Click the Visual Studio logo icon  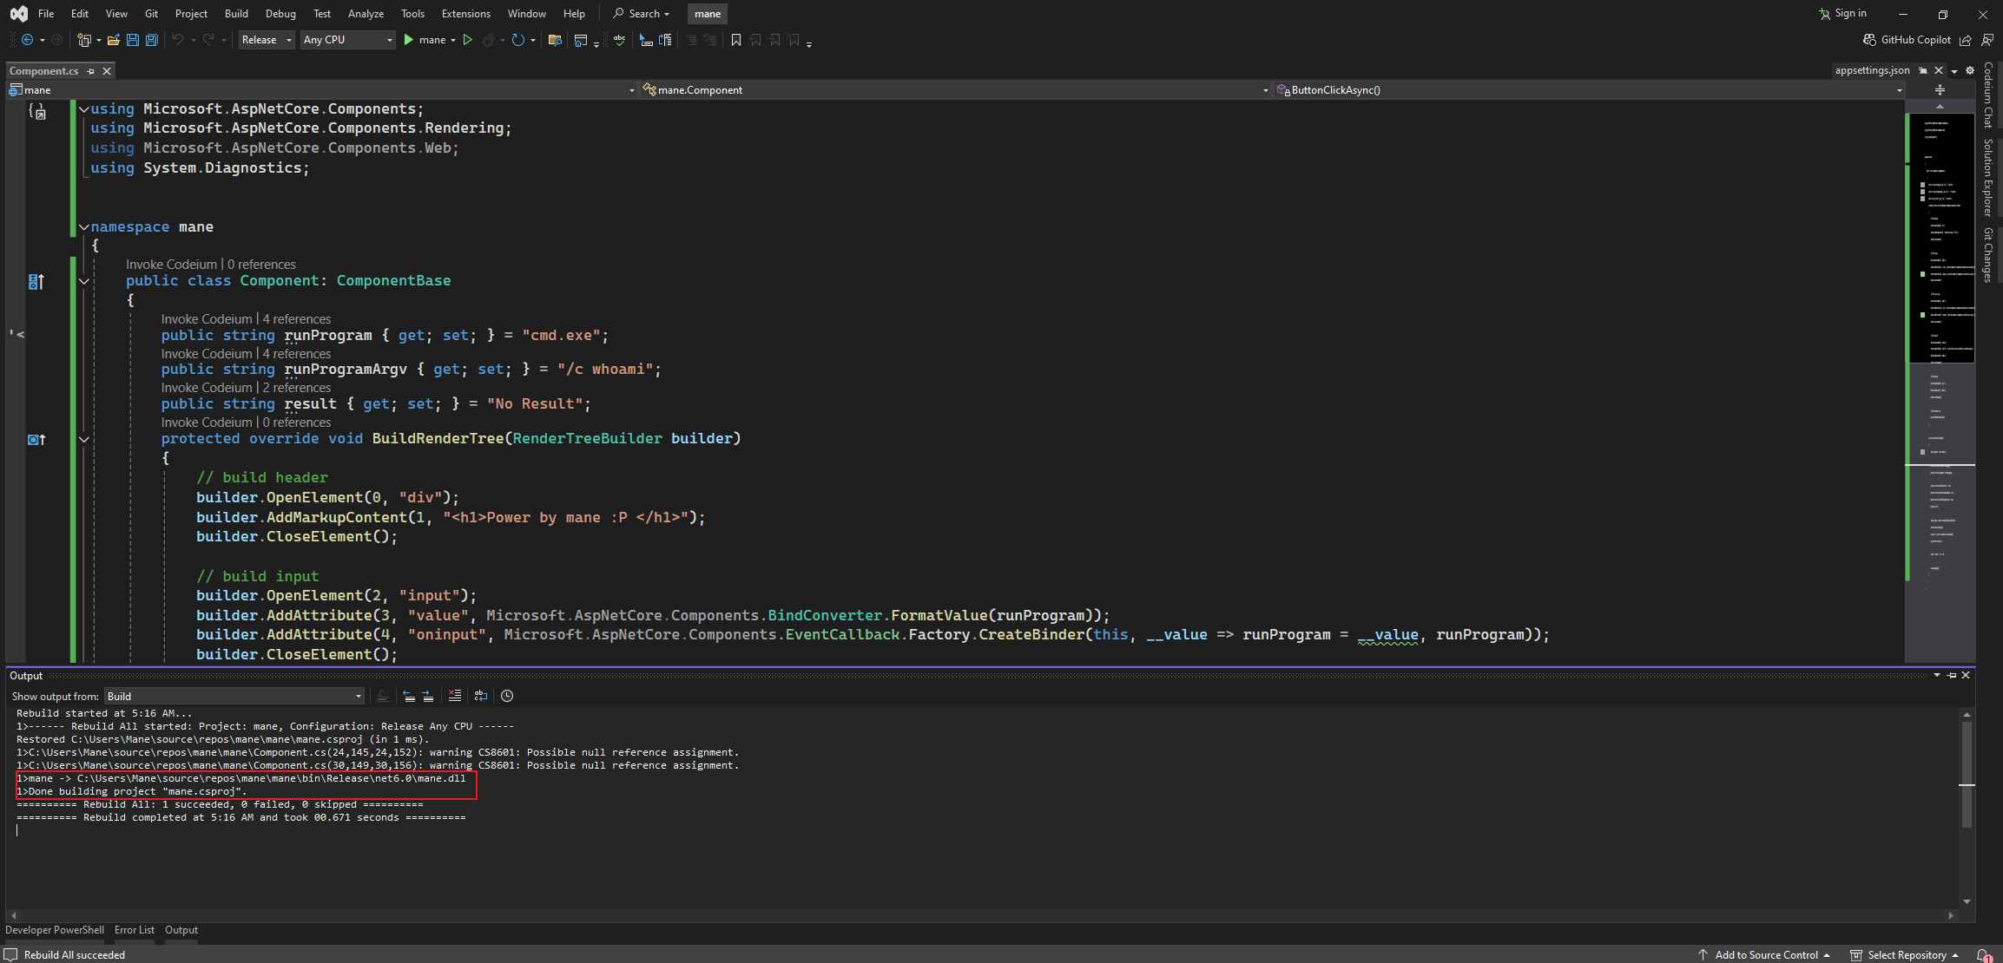18,14
